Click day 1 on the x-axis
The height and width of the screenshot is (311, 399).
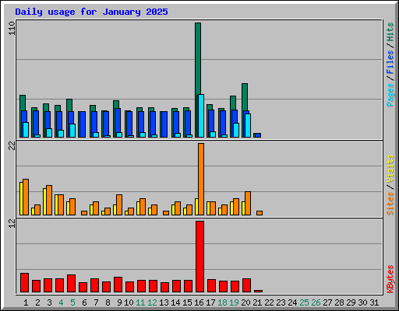(x=26, y=302)
